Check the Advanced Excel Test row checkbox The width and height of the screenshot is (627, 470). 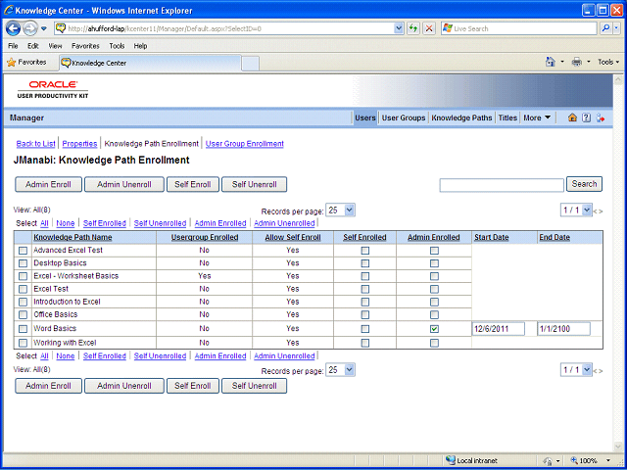(24, 251)
